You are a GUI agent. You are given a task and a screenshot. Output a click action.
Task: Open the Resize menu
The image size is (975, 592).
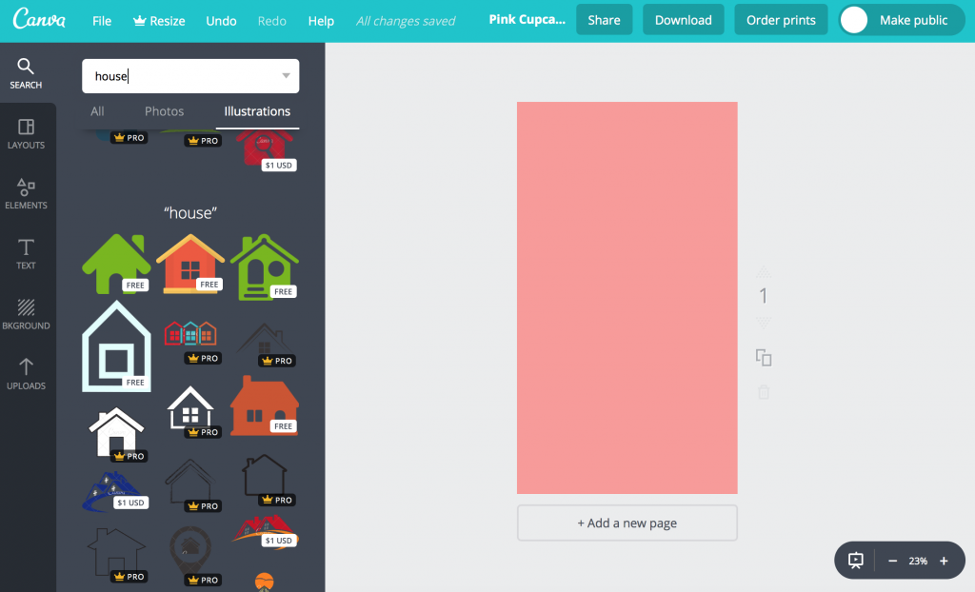point(158,19)
